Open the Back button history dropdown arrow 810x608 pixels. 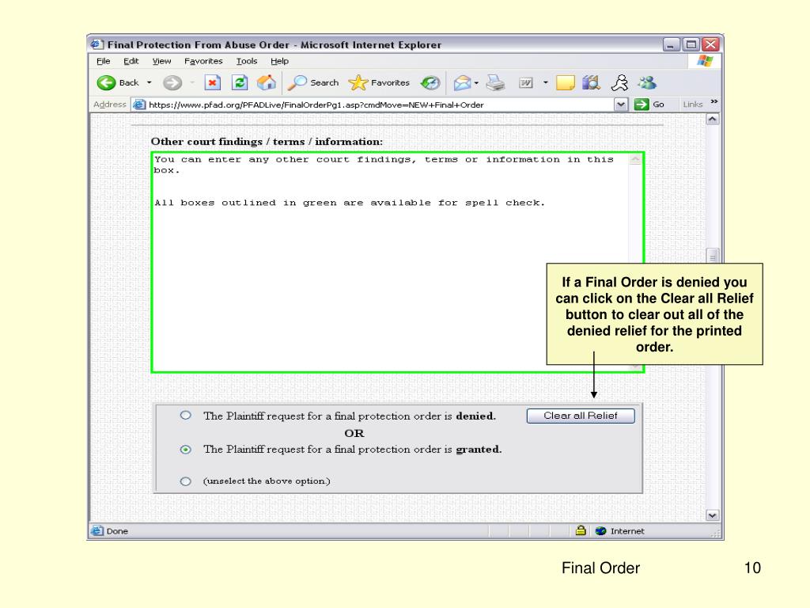click(x=150, y=83)
